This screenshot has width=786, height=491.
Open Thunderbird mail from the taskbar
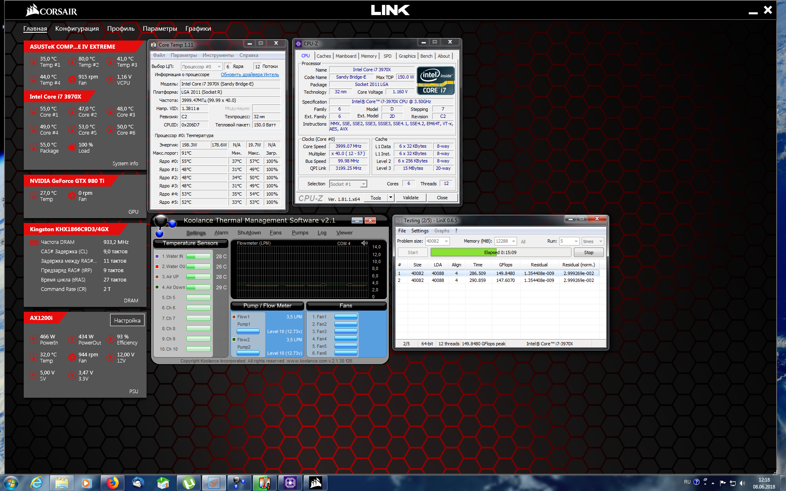click(x=138, y=483)
